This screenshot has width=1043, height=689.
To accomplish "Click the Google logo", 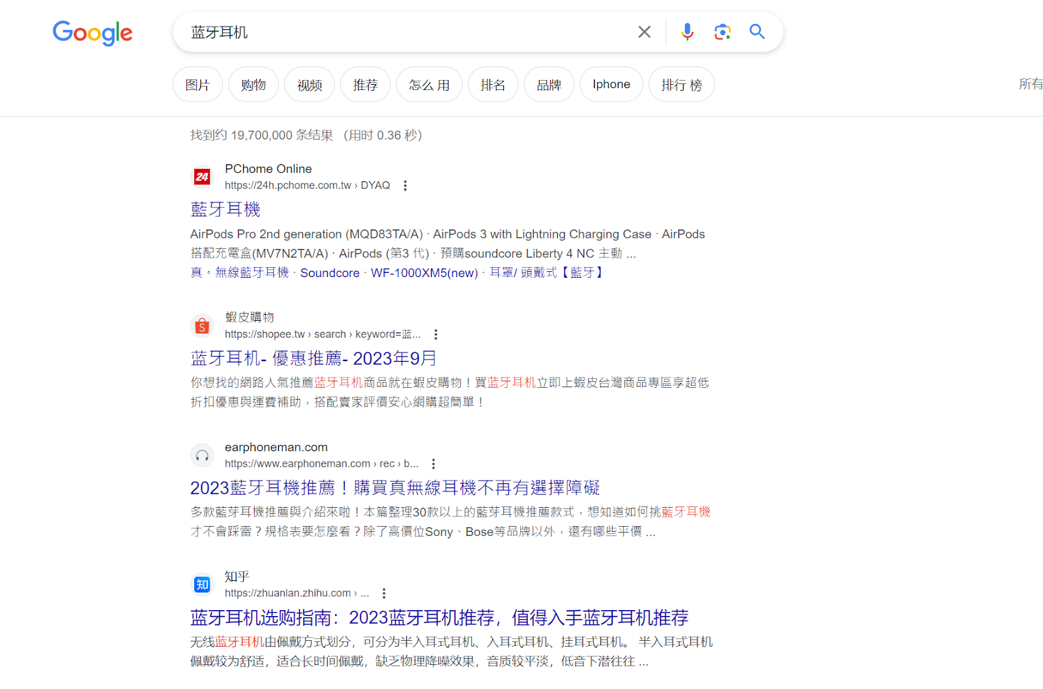I will pyautogui.click(x=92, y=33).
